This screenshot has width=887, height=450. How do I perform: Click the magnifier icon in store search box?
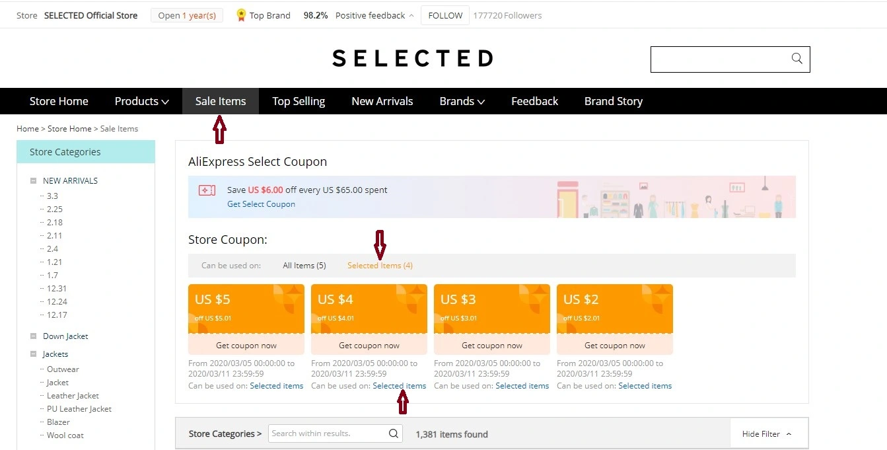pyautogui.click(x=797, y=59)
